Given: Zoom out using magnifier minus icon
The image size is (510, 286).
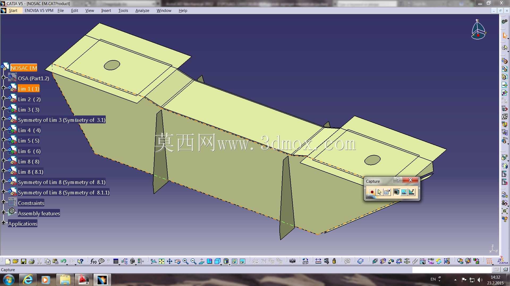Looking at the screenshot, I should pyautogui.click(x=193, y=262).
